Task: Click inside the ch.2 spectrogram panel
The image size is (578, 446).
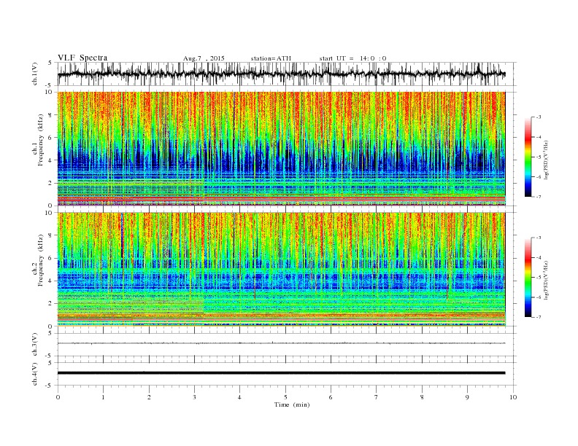Action: (x=281, y=270)
